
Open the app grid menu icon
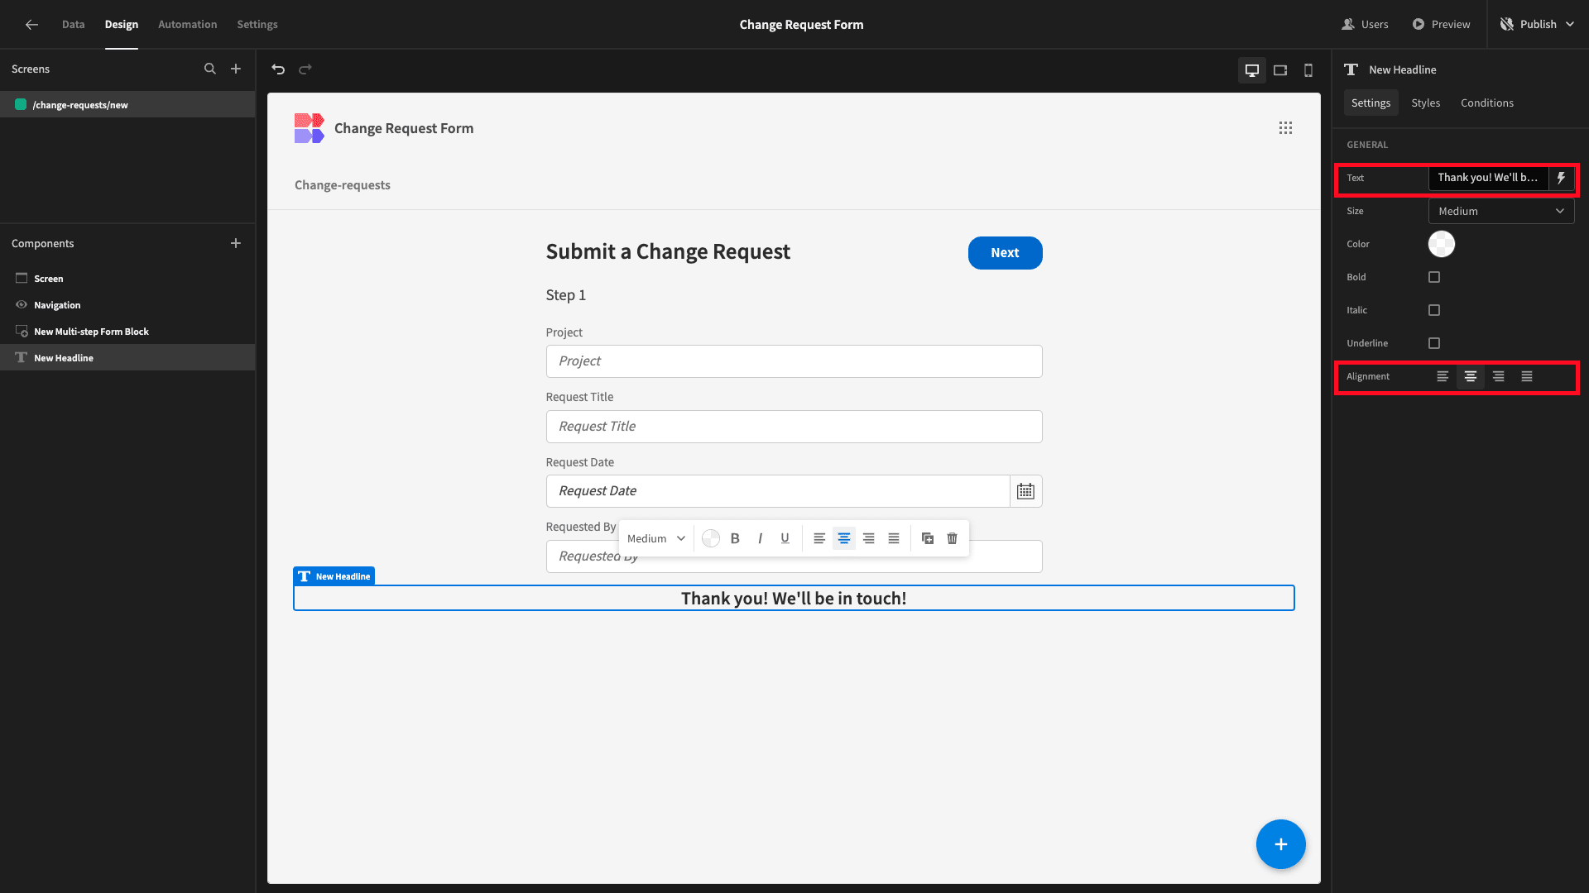click(1285, 128)
